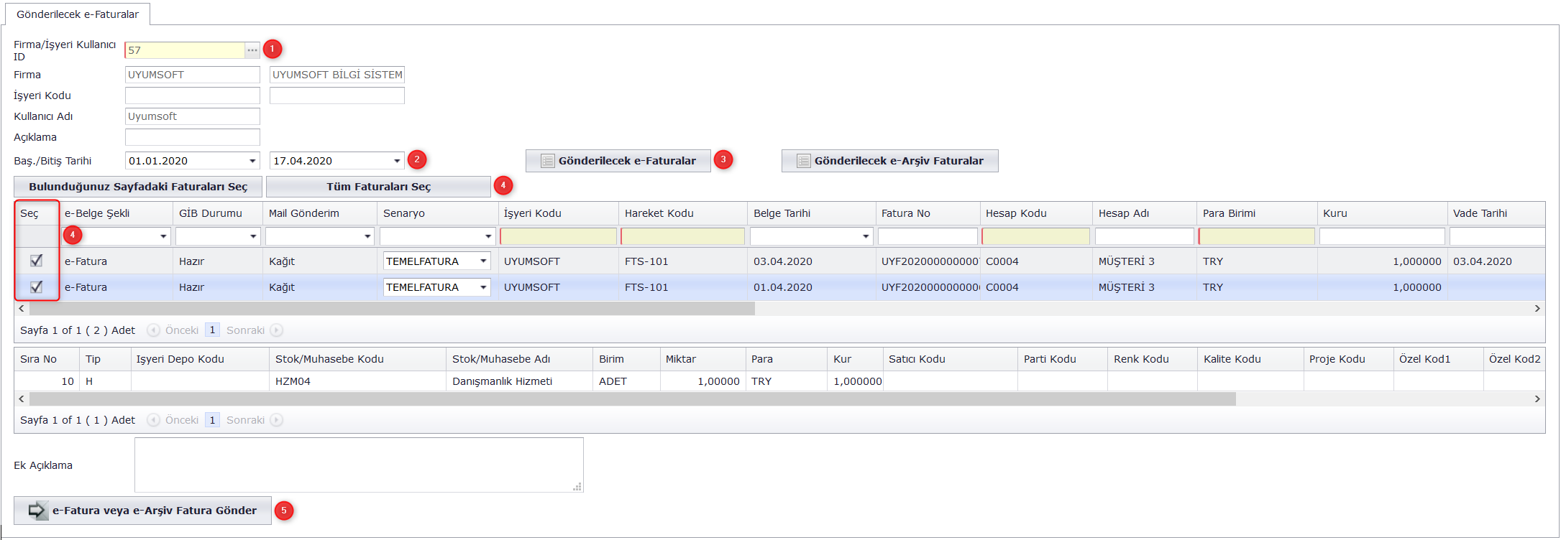
Task: Click the list icon on Gönderilecek e-Arşiv Faturalar
Action: [803, 161]
